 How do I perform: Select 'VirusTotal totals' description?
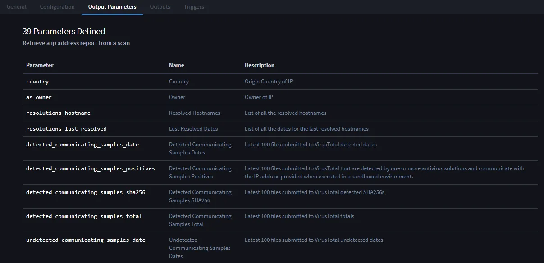[299, 216]
